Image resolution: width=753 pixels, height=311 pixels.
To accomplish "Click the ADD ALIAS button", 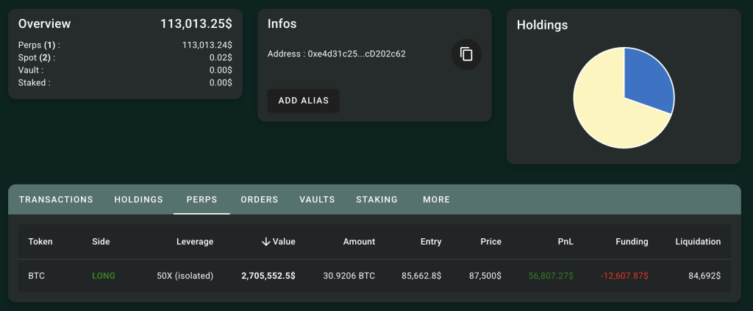I will pos(303,100).
